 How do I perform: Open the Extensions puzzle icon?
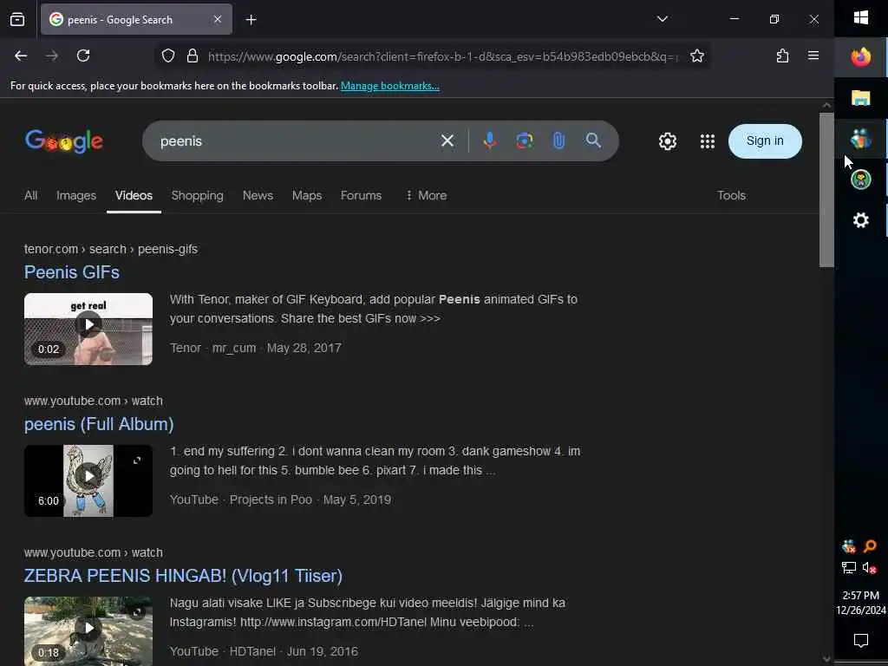pyautogui.click(x=783, y=55)
